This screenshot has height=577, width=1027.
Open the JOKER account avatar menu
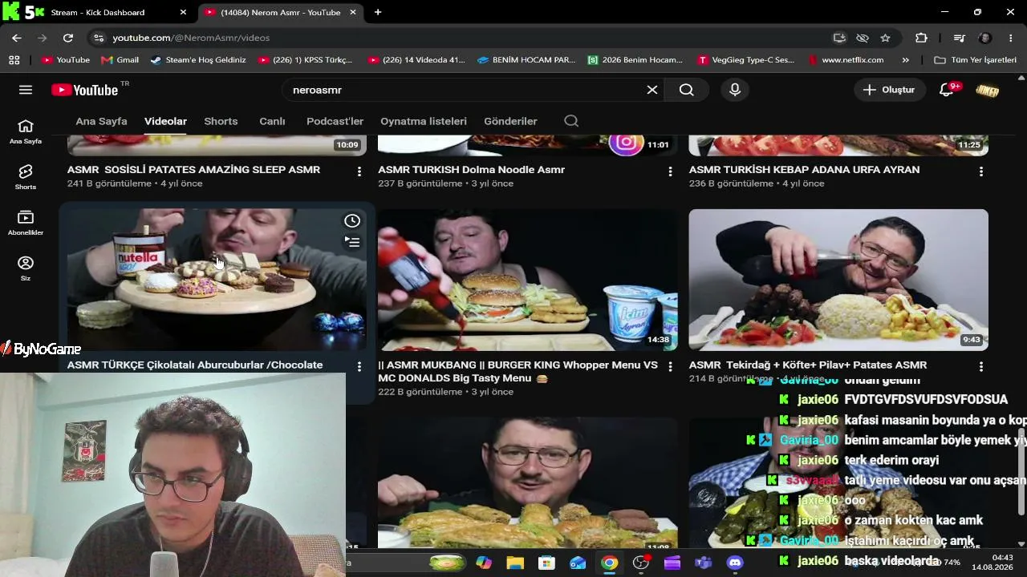coord(987,90)
